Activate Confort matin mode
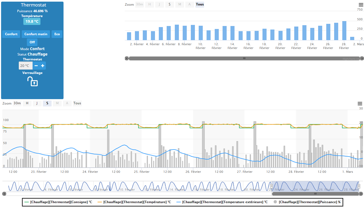Viewport: 364px width, 208px height. click(x=36, y=34)
